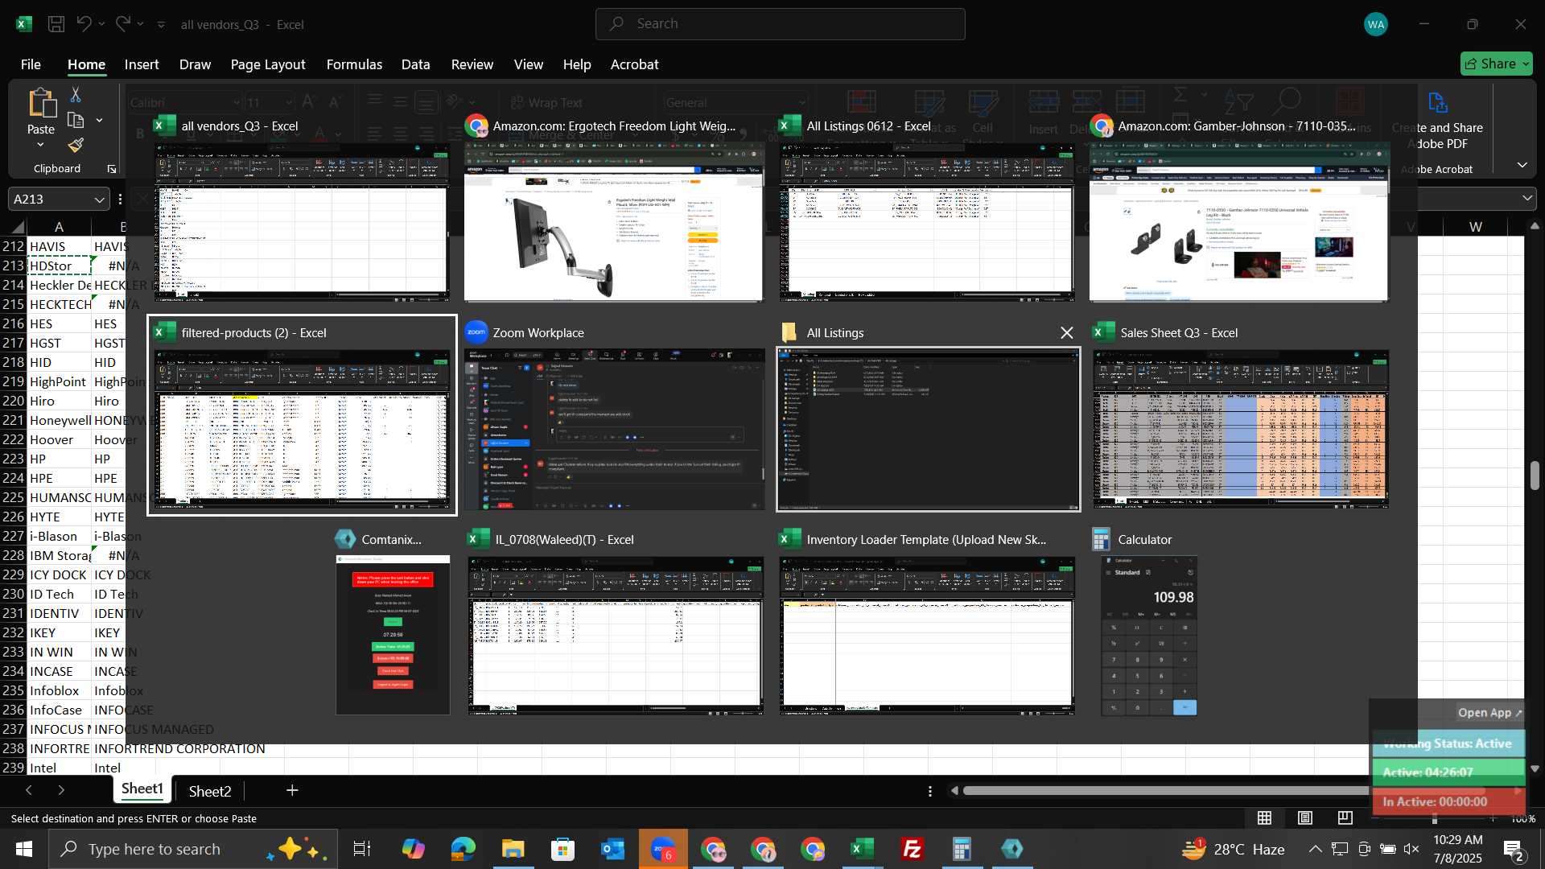Image resolution: width=1545 pixels, height=869 pixels.
Task: Click the Review ribbon tab
Action: [472, 64]
